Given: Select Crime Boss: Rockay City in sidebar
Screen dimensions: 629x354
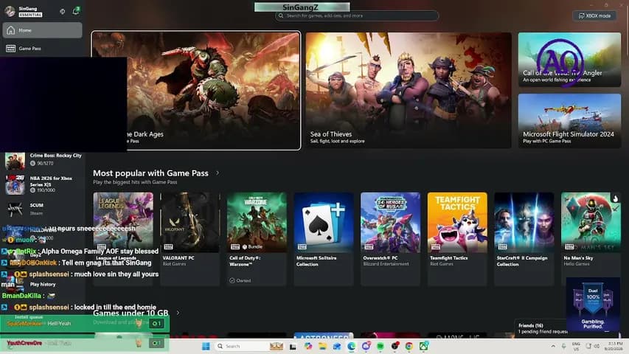Looking at the screenshot, I should 44,159.
